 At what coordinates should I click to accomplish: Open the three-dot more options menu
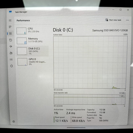128,20
